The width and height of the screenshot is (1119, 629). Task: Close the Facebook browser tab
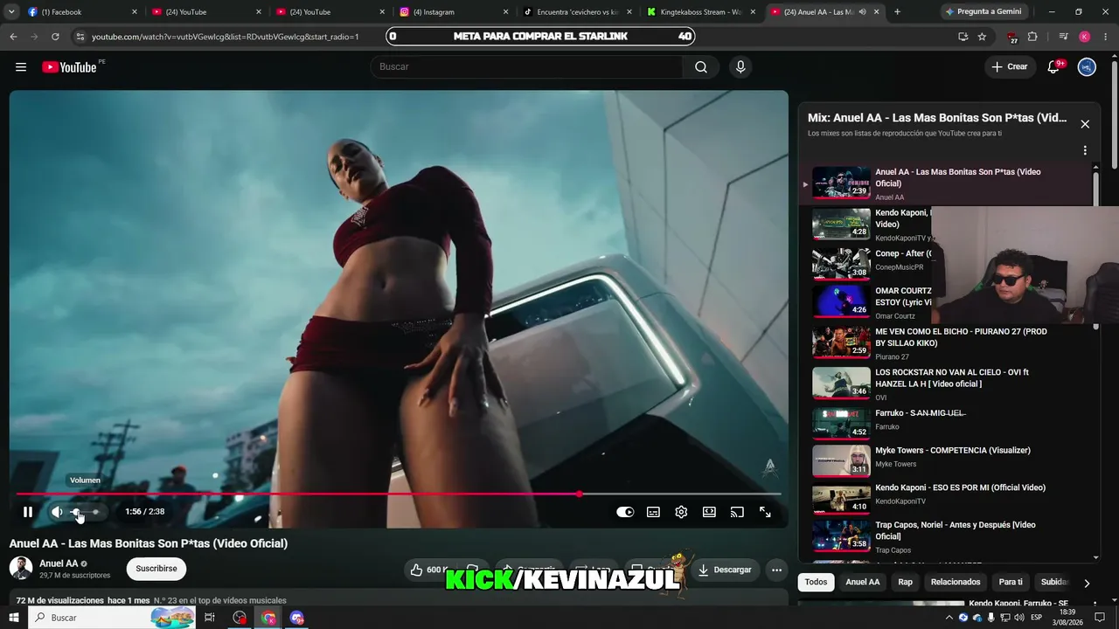135,12
